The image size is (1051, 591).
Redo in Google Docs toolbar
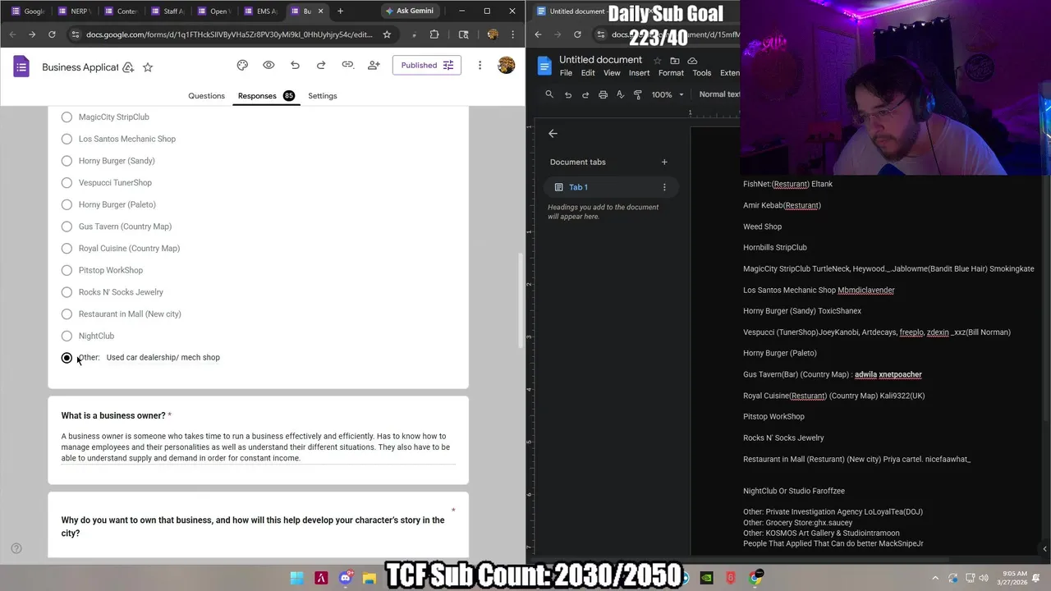[x=585, y=94]
